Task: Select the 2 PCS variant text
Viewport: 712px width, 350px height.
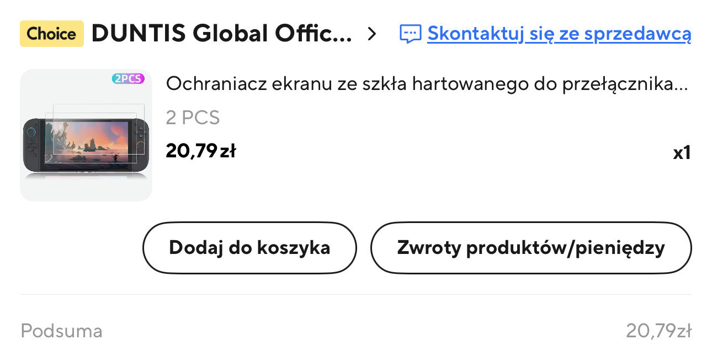Action: (x=193, y=118)
